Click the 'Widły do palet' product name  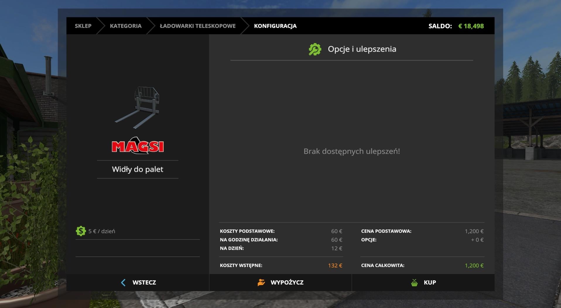tap(138, 169)
